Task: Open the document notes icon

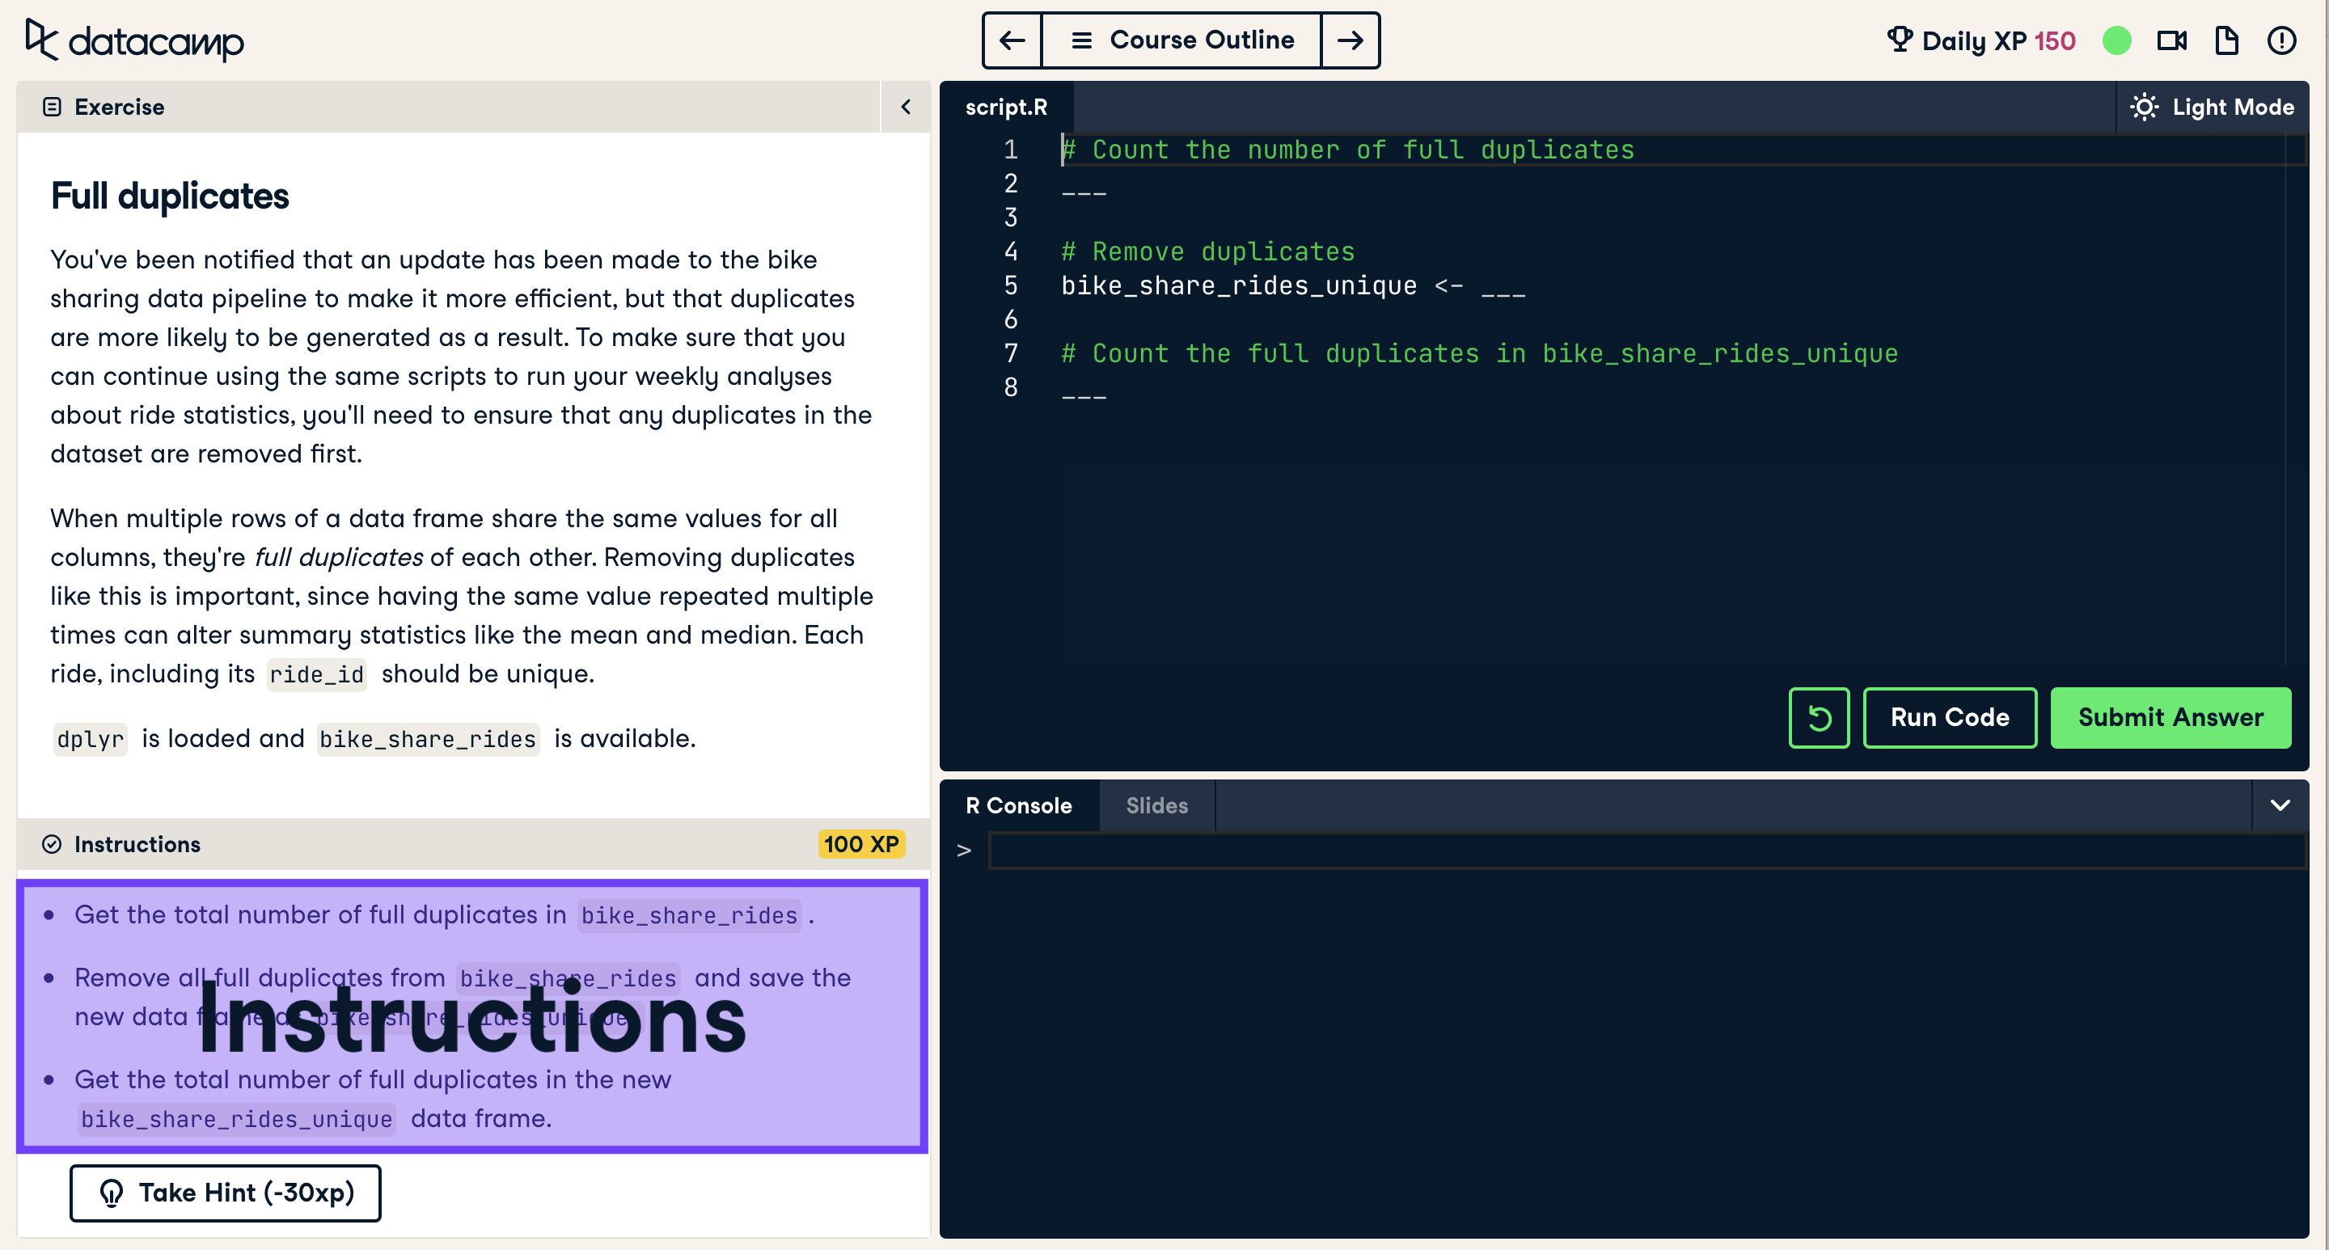Action: [x=2226, y=40]
